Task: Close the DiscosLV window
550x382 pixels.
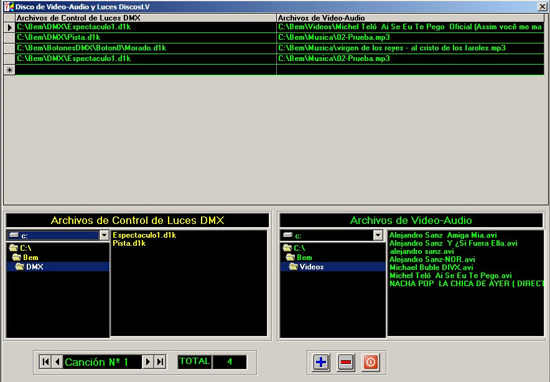Action: click(x=541, y=6)
